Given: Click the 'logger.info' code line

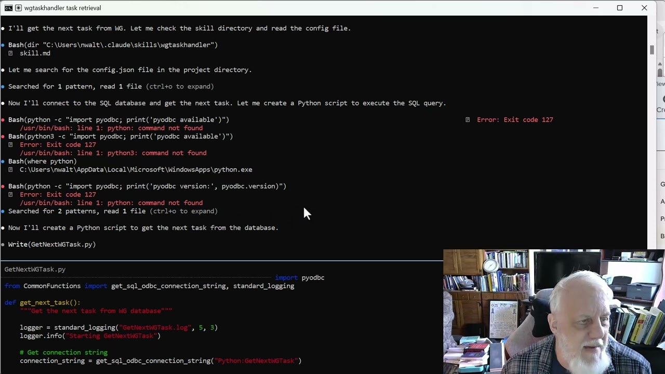Looking at the screenshot, I should (x=90, y=336).
